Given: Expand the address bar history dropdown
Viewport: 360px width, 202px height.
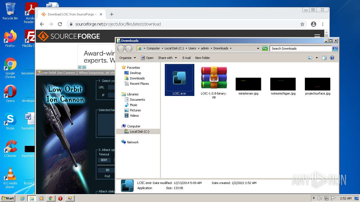Looking at the screenshot, I should (258, 48).
